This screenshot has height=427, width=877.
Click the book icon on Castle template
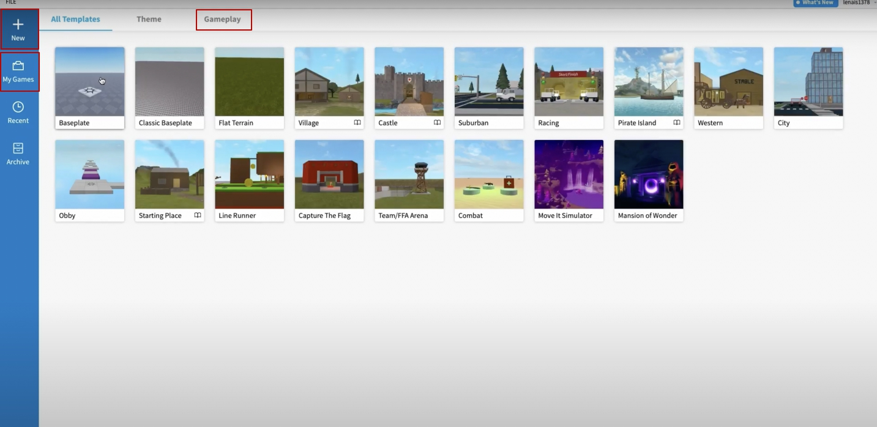point(437,123)
